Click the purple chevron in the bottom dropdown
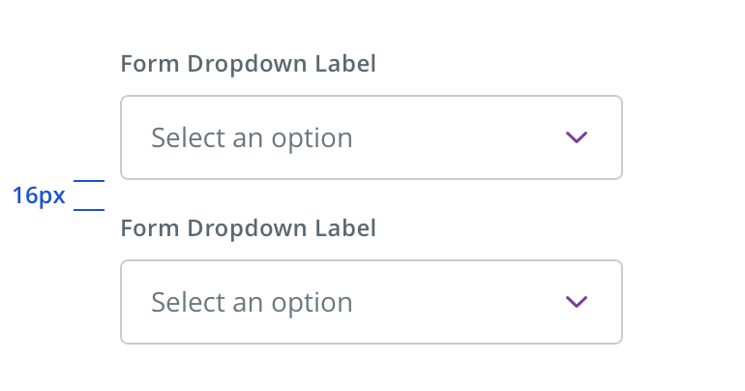Screen dimensions: 745x391 coord(577,302)
